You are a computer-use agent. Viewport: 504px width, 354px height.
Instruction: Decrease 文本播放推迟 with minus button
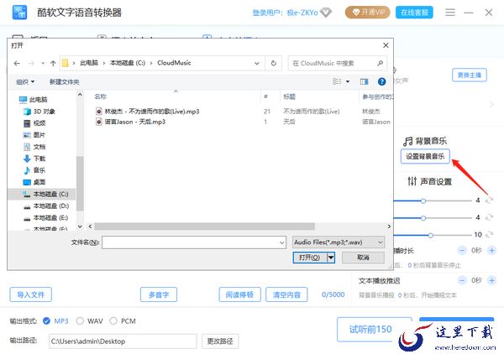point(462,280)
